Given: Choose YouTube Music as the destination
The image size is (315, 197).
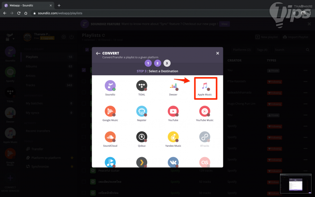Looking at the screenshot, I should [205, 113].
